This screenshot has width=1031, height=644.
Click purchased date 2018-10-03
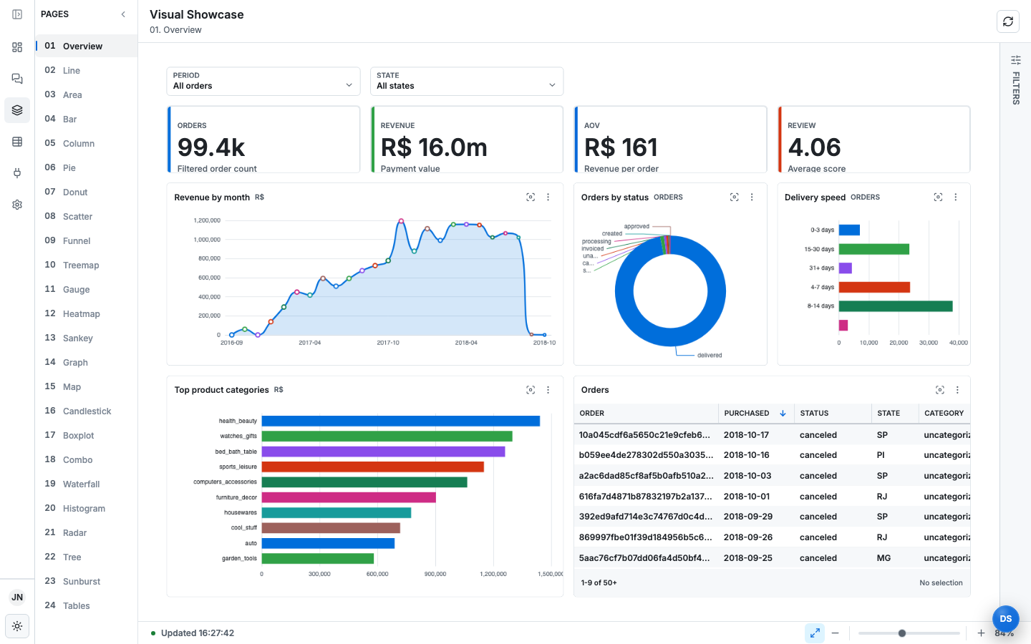747,476
